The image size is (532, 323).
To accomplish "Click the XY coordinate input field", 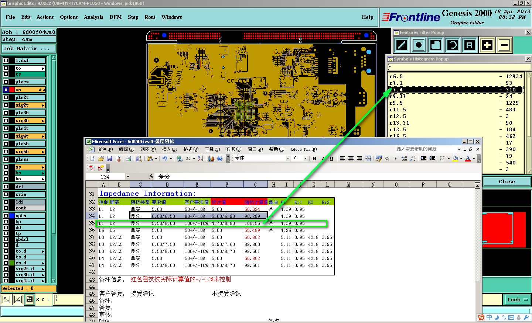I will (69, 299).
